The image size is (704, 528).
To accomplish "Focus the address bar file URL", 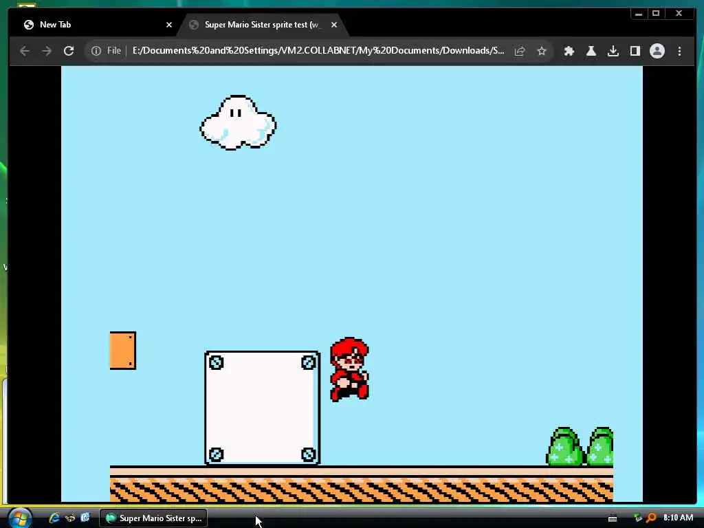I will [x=318, y=51].
